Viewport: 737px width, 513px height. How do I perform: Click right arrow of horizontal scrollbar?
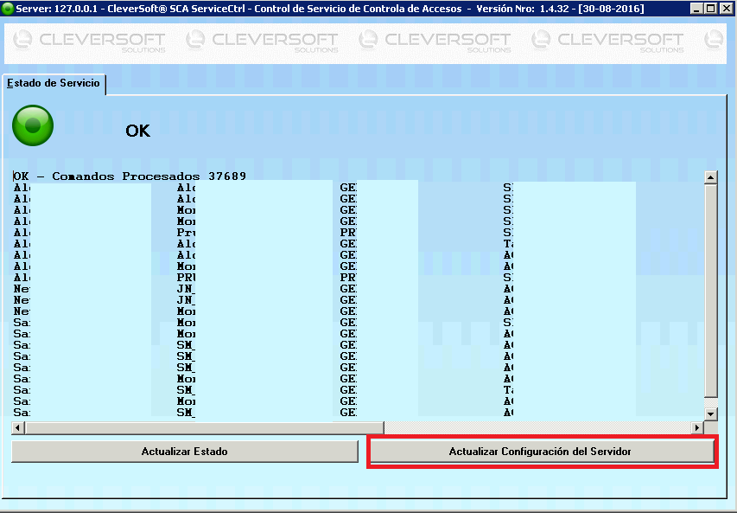(x=697, y=428)
